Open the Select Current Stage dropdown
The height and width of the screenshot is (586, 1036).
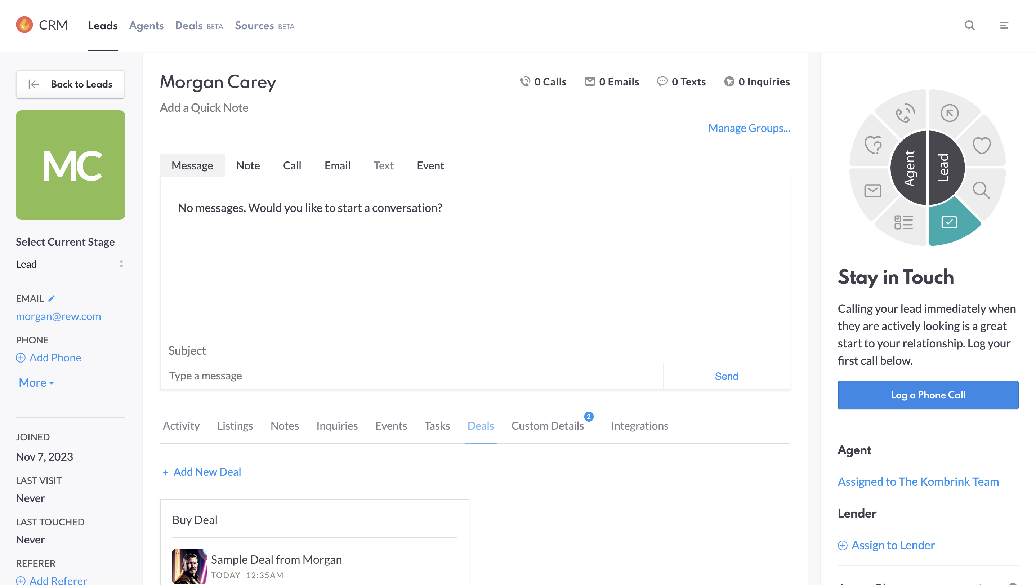click(x=70, y=264)
